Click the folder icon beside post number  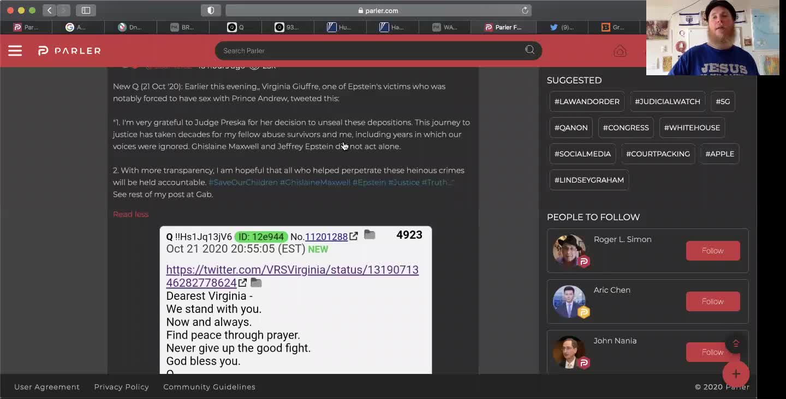click(370, 234)
